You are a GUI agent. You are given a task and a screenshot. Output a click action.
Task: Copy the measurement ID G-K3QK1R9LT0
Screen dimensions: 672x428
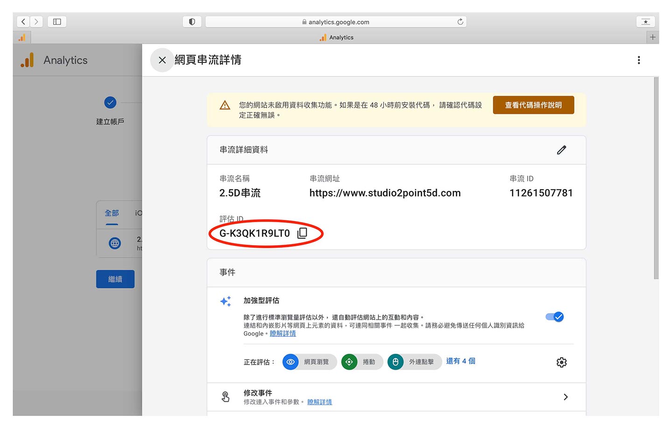pyautogui.click(x=302, y=233)
